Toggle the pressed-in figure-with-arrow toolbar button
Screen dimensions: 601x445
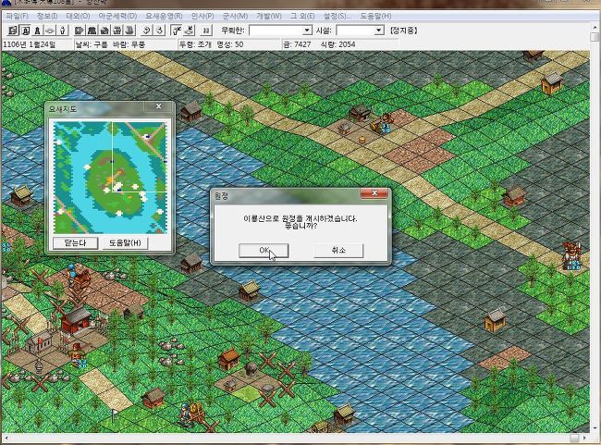click(x=177, y=30)
